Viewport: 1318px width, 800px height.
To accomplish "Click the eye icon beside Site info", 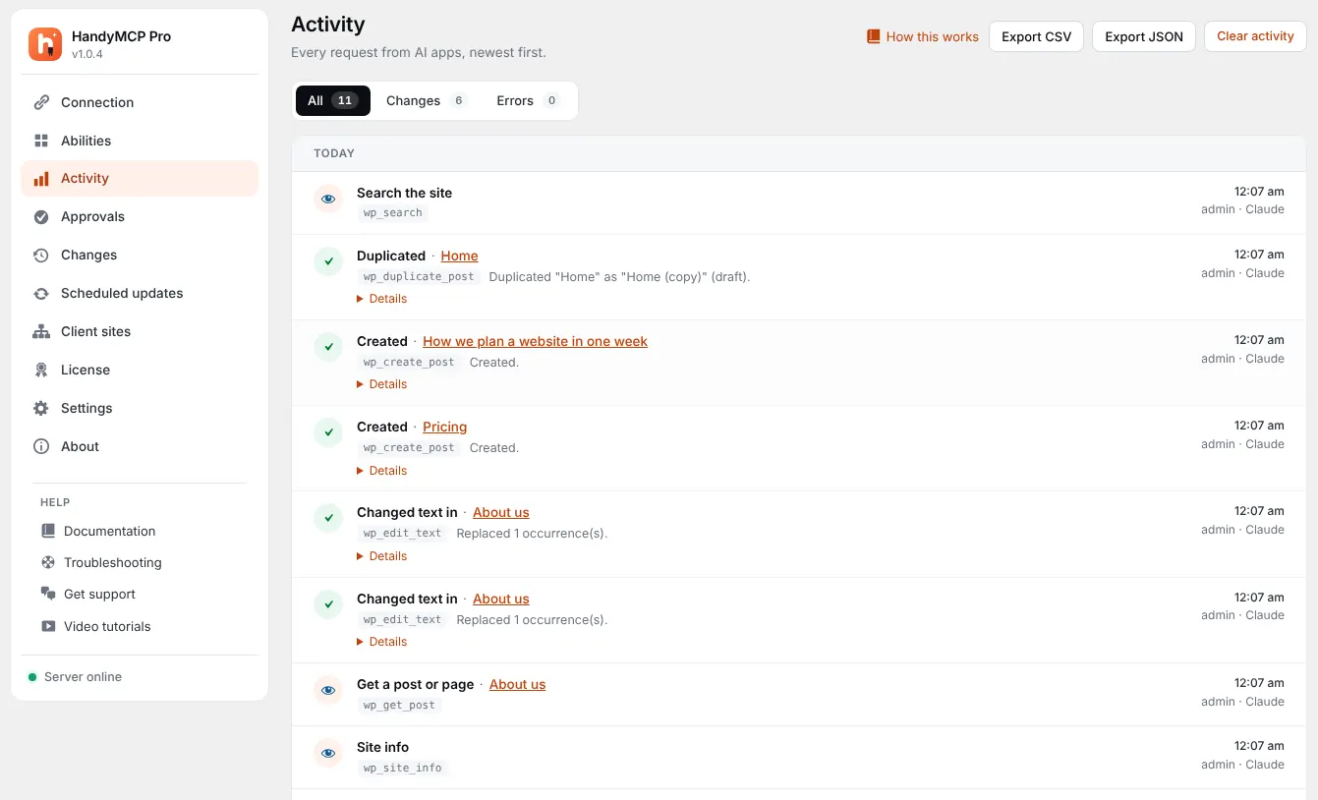I will [328, 753].
